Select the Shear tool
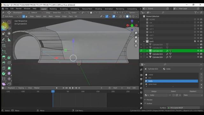Image resolution: width=204 pixels, height=115 pixels. click(4, 84)
